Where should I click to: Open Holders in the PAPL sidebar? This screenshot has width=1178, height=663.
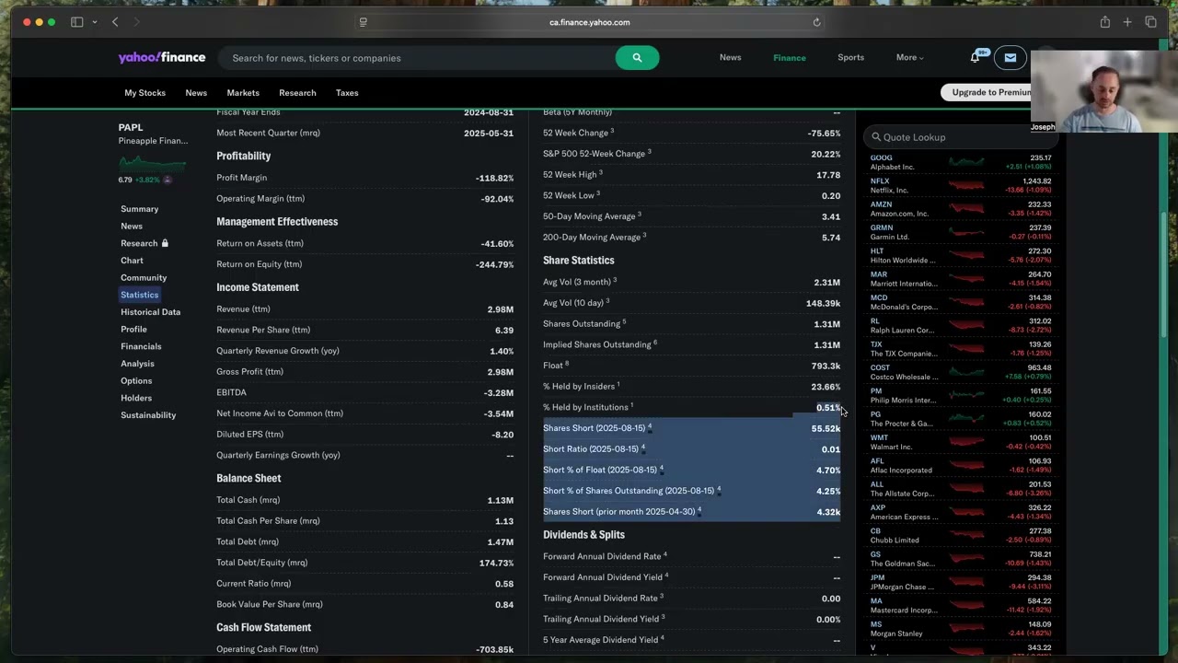click(x=136, y=398)
